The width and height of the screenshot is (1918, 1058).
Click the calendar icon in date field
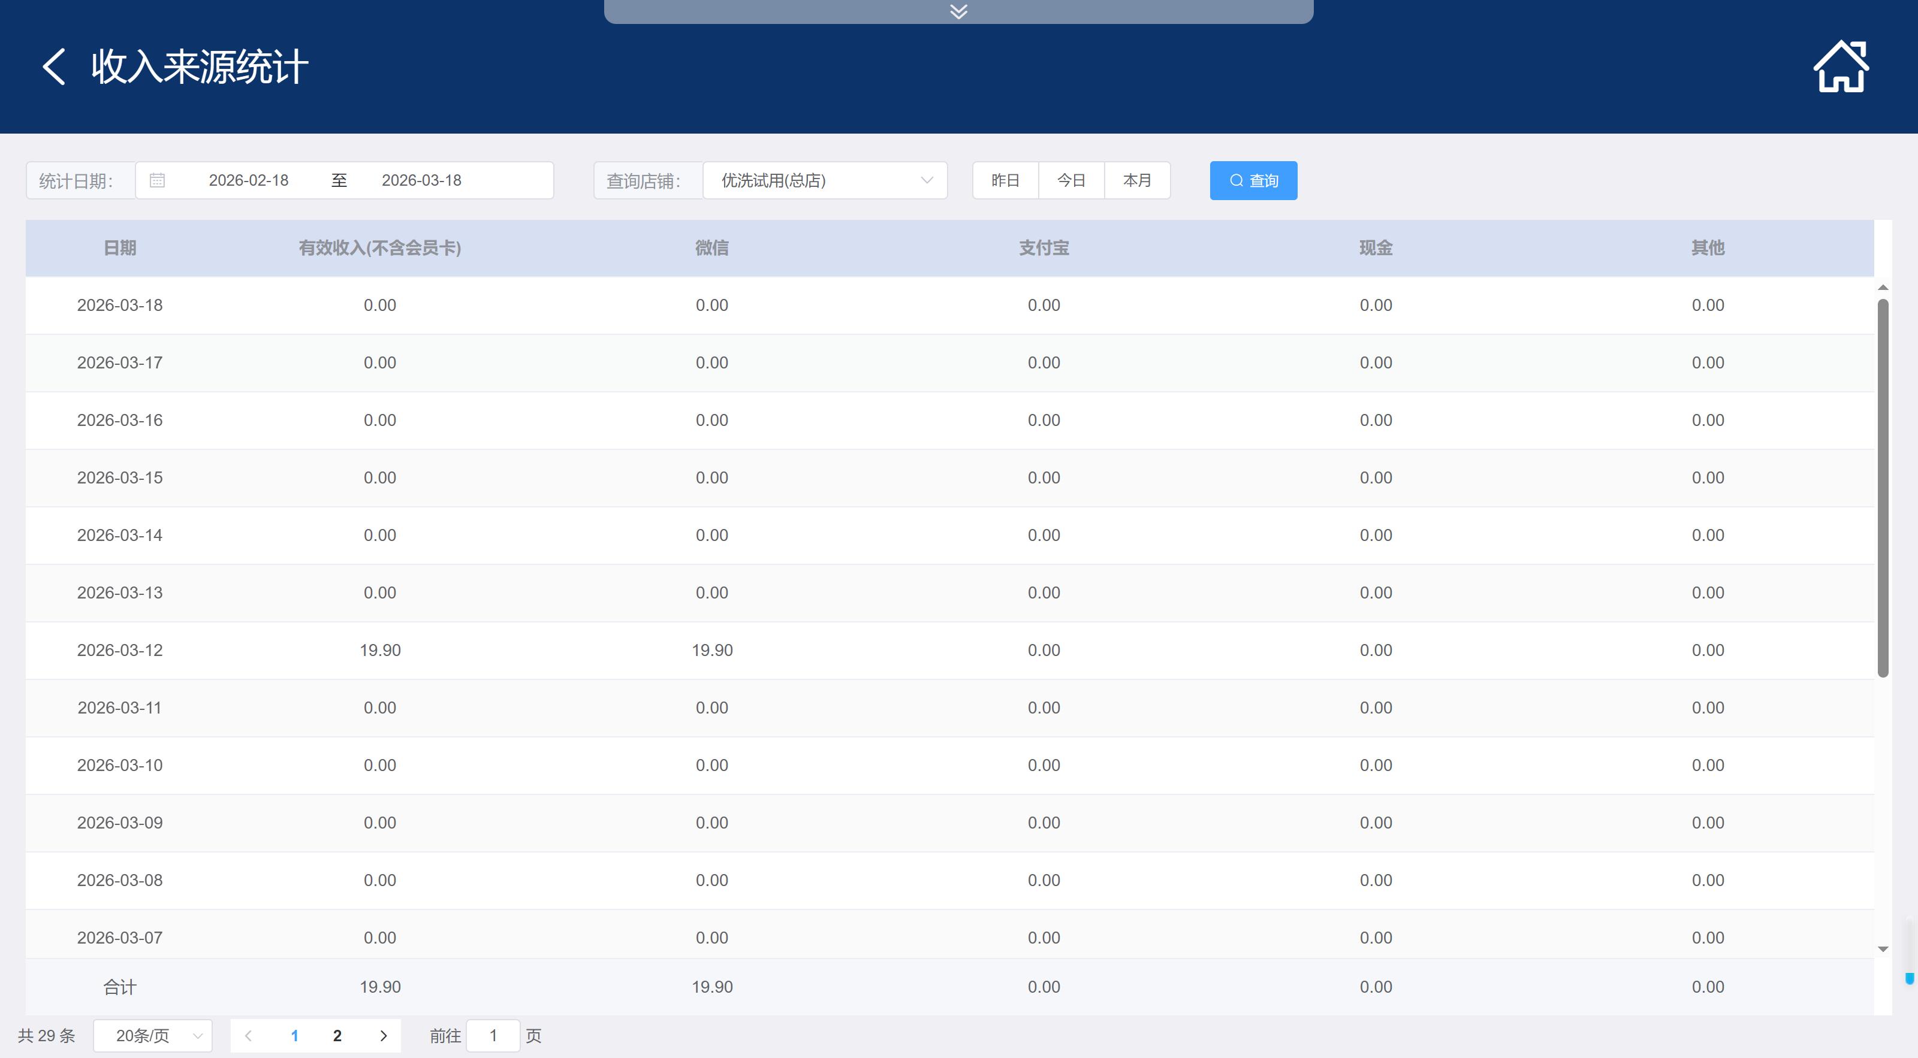157,180
